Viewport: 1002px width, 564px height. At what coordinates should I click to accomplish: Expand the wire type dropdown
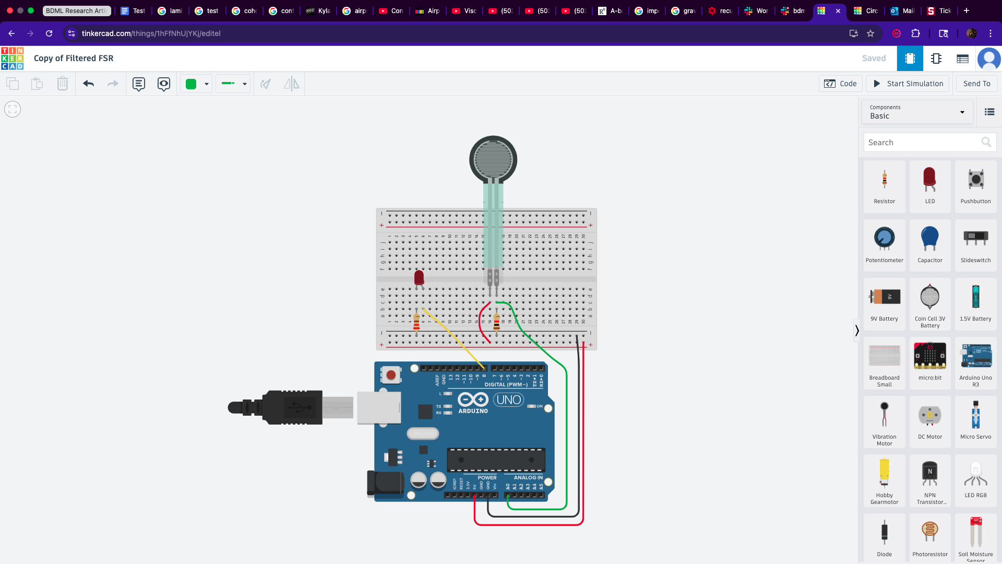point(244,84)
